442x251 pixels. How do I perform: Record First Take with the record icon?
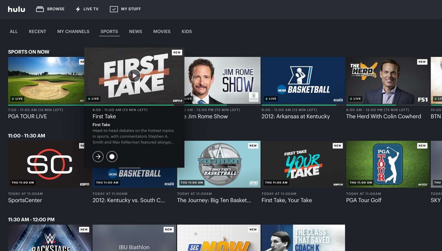click(112, 157)
